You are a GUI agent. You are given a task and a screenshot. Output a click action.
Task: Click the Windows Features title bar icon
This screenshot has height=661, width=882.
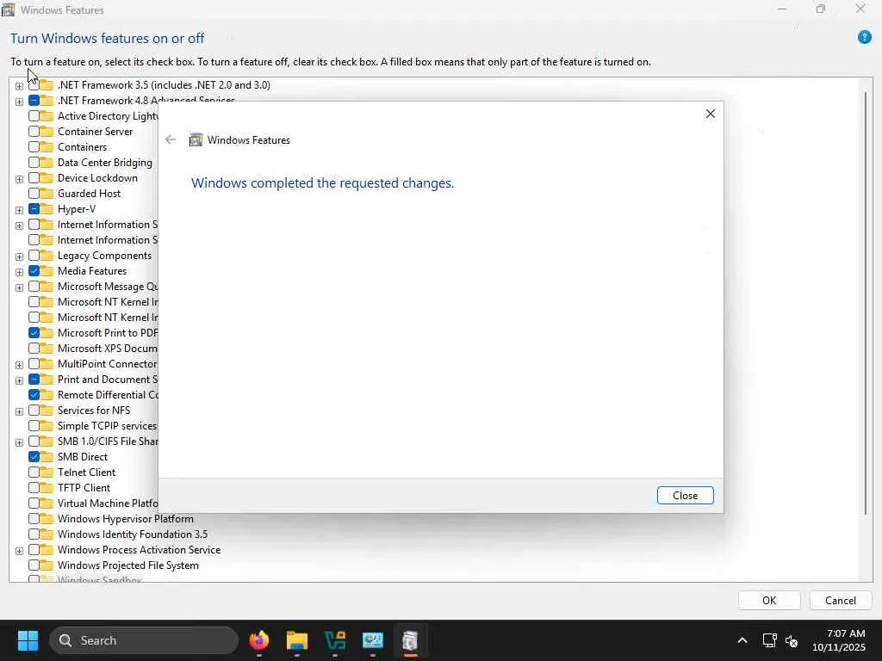(x=8, y=9)
